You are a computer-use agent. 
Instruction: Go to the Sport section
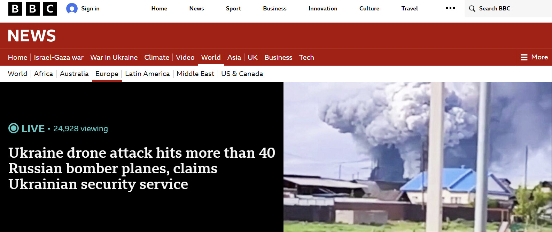click(x=233, y=9)
